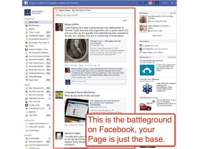Click Like Pages thumbs-up icon

tap(27, 115)
